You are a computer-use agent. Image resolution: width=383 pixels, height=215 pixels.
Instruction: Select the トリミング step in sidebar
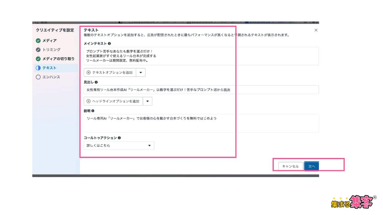coord(51,50)
